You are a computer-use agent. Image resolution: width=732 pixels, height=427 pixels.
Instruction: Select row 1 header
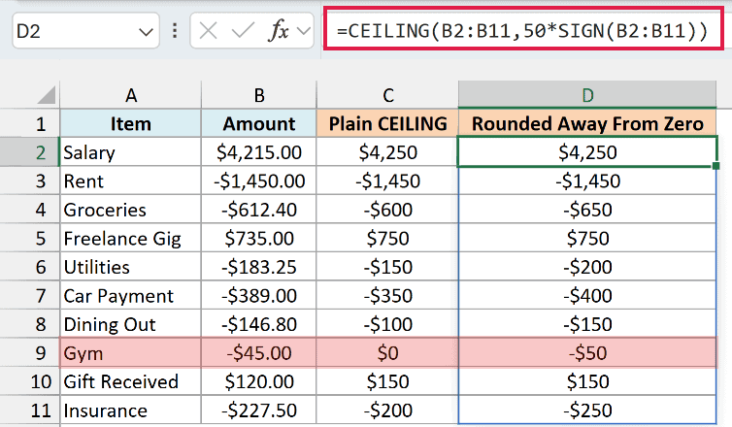[30, 123]
